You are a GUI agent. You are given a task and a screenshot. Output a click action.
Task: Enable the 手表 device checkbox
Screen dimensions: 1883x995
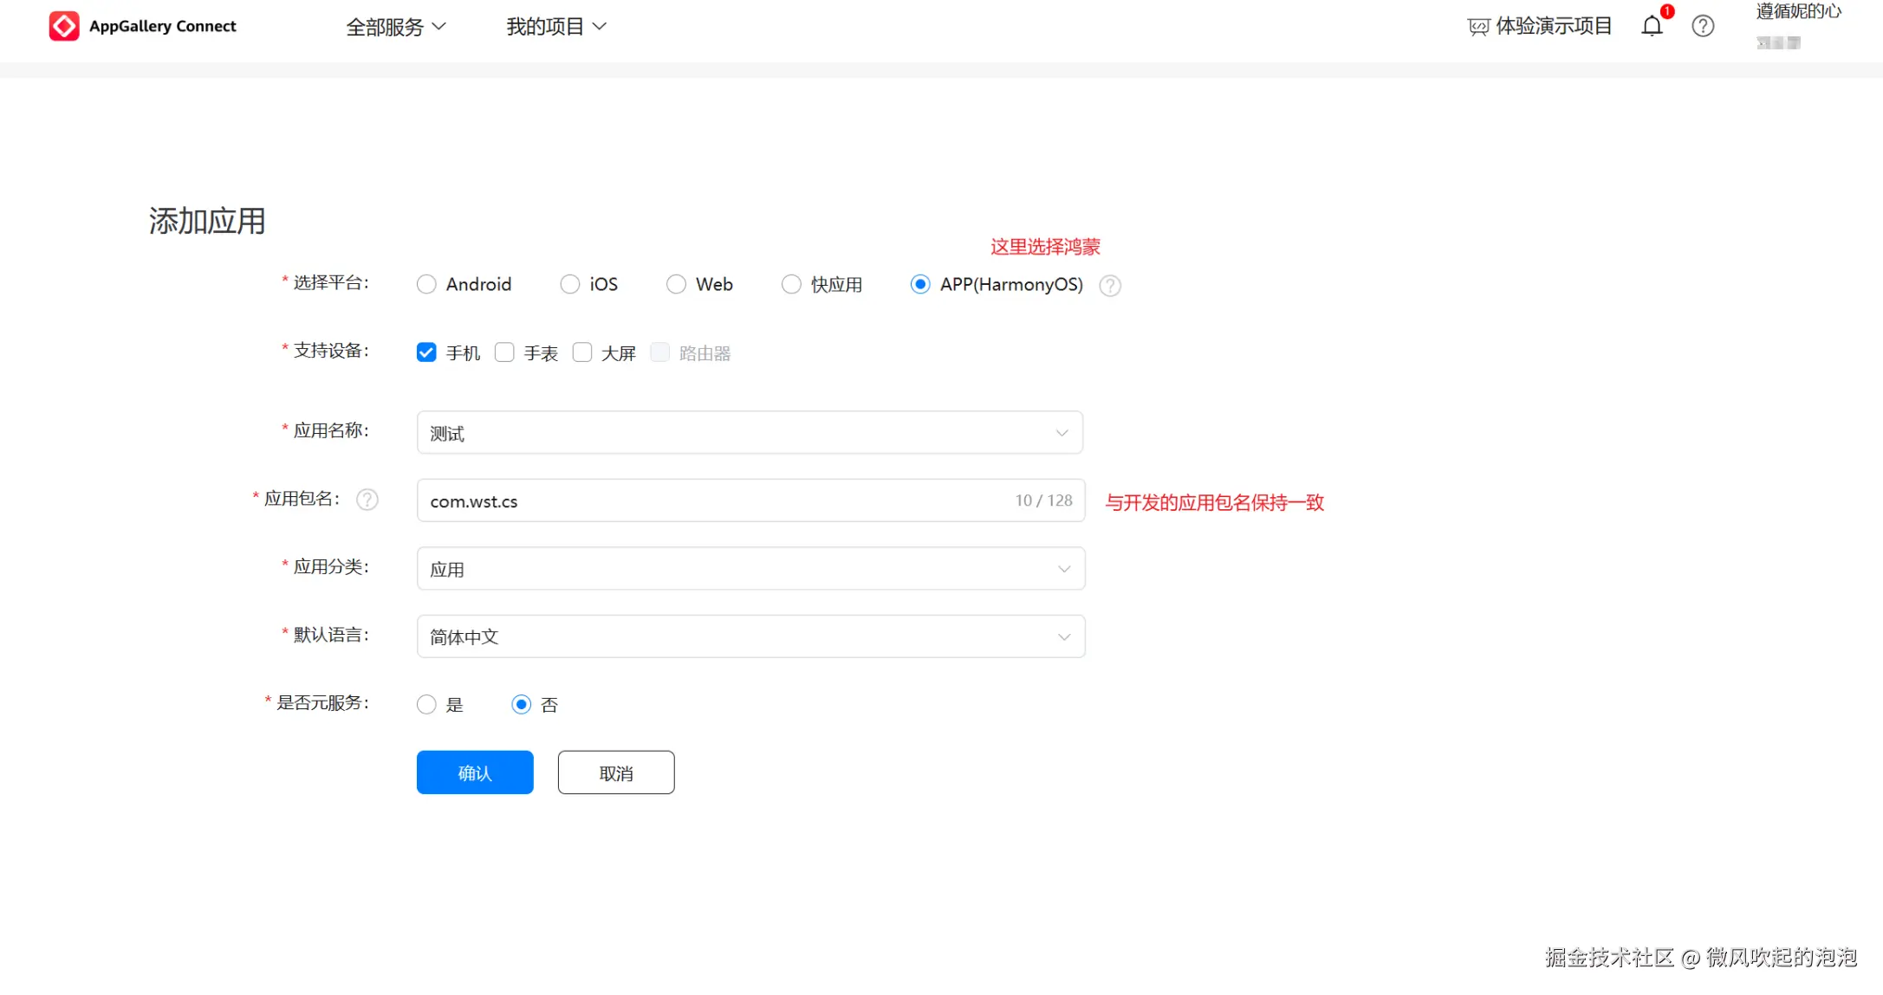click(504, 352)
